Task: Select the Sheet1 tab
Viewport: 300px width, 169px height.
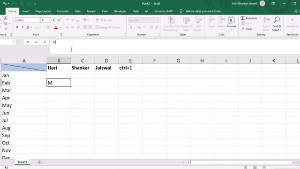Action: pos(22,162)
